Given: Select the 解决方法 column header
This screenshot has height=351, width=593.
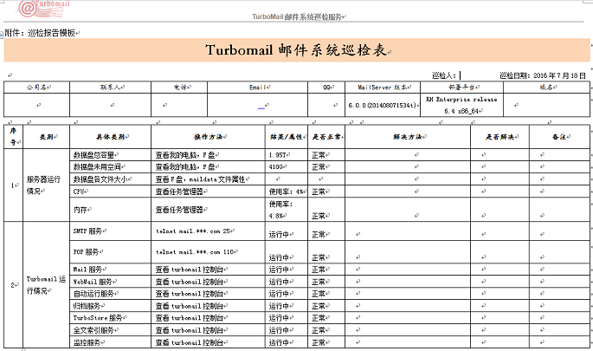Looking at the screenshot, I should click(408, 137).
